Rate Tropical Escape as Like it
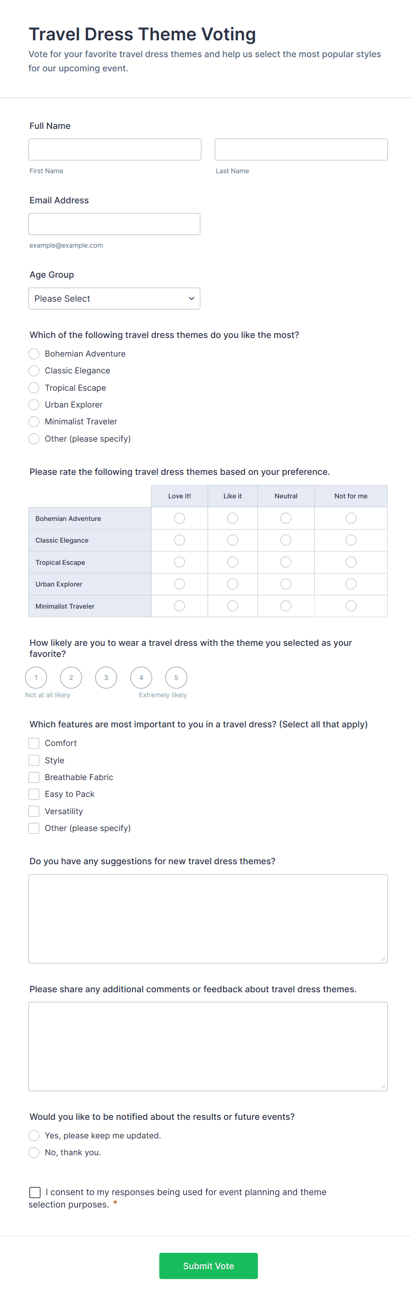The width and height of the screenshot is (412, 1301). coord(232,562)
